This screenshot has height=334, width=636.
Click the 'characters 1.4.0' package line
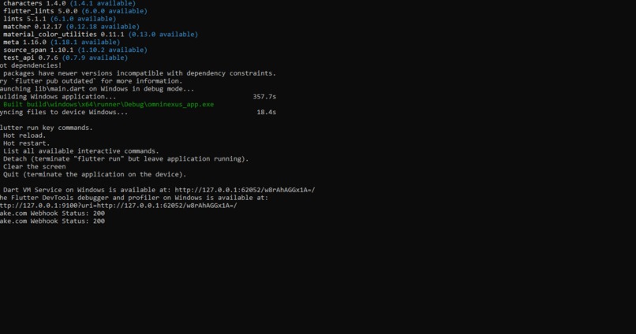[69, 3]
